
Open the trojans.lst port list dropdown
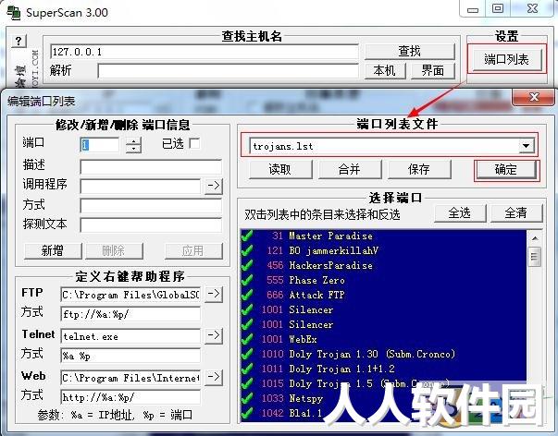click(x=526, y=146)
